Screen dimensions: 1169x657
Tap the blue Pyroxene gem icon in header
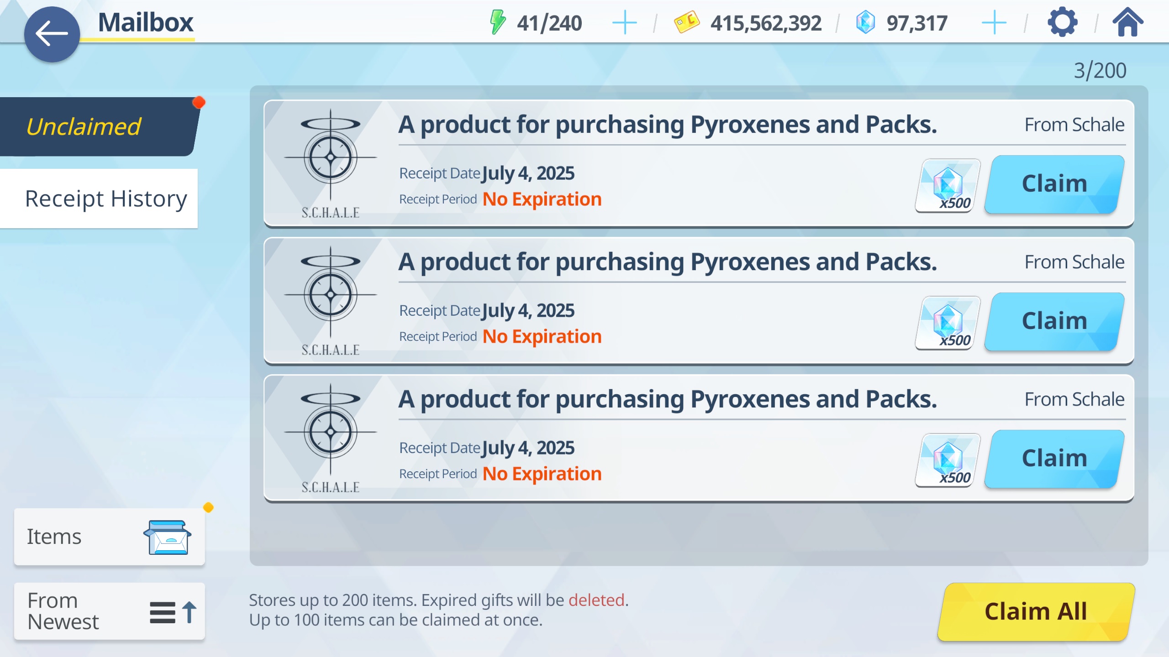(x=865, y=22)
